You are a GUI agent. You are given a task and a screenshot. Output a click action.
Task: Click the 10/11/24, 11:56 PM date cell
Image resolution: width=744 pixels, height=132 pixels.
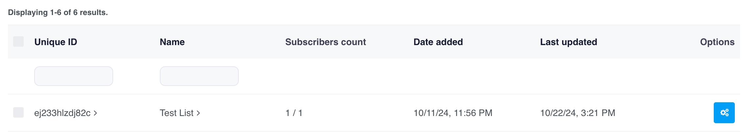[x=453, y=113]
